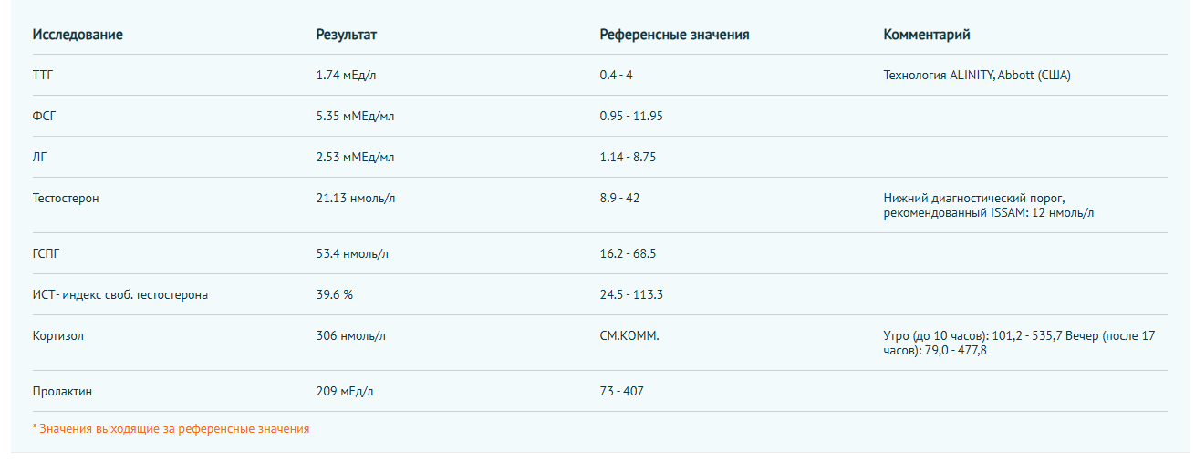Select ИСТ- индекс своб. тестостерона label

point(120,294)
